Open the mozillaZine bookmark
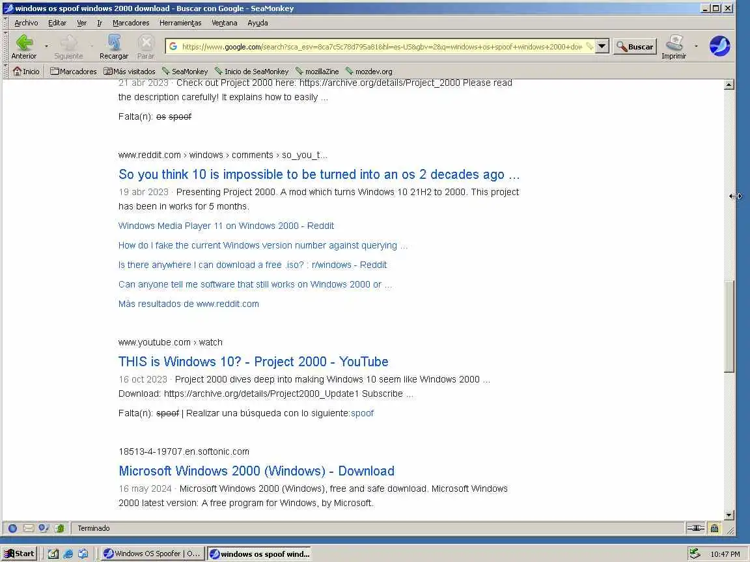Screen dimensions: 750x562 [316, 71]
